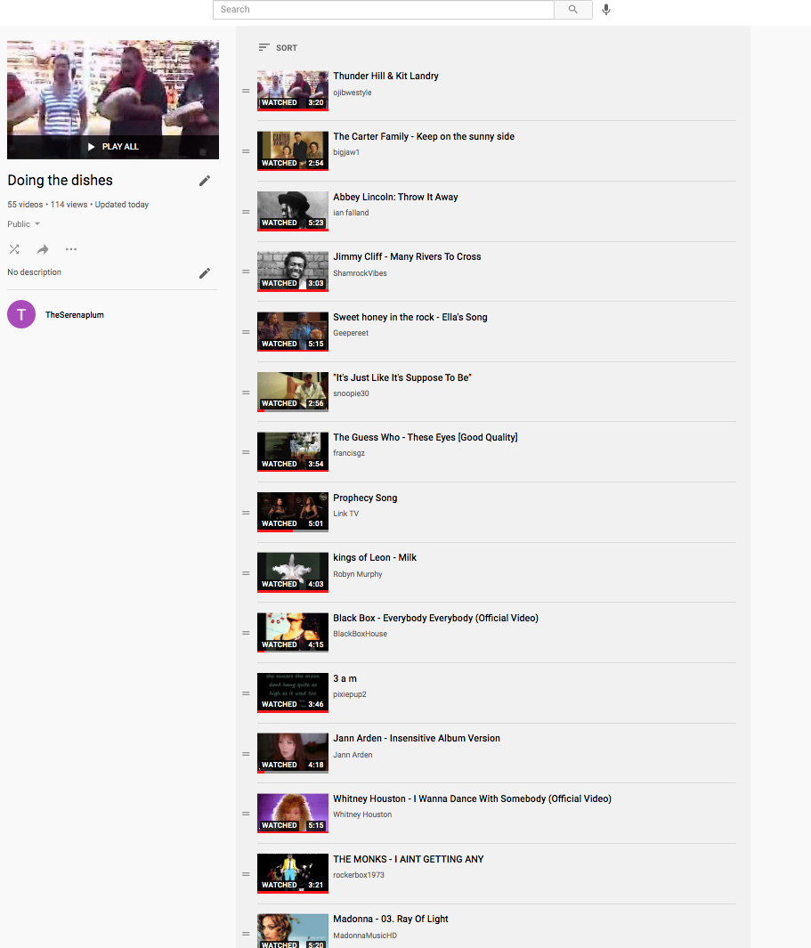Click the Sort icon above the list
Viewport: 811px width, 948px height.
pyautogui.click(x=264, y=47)
